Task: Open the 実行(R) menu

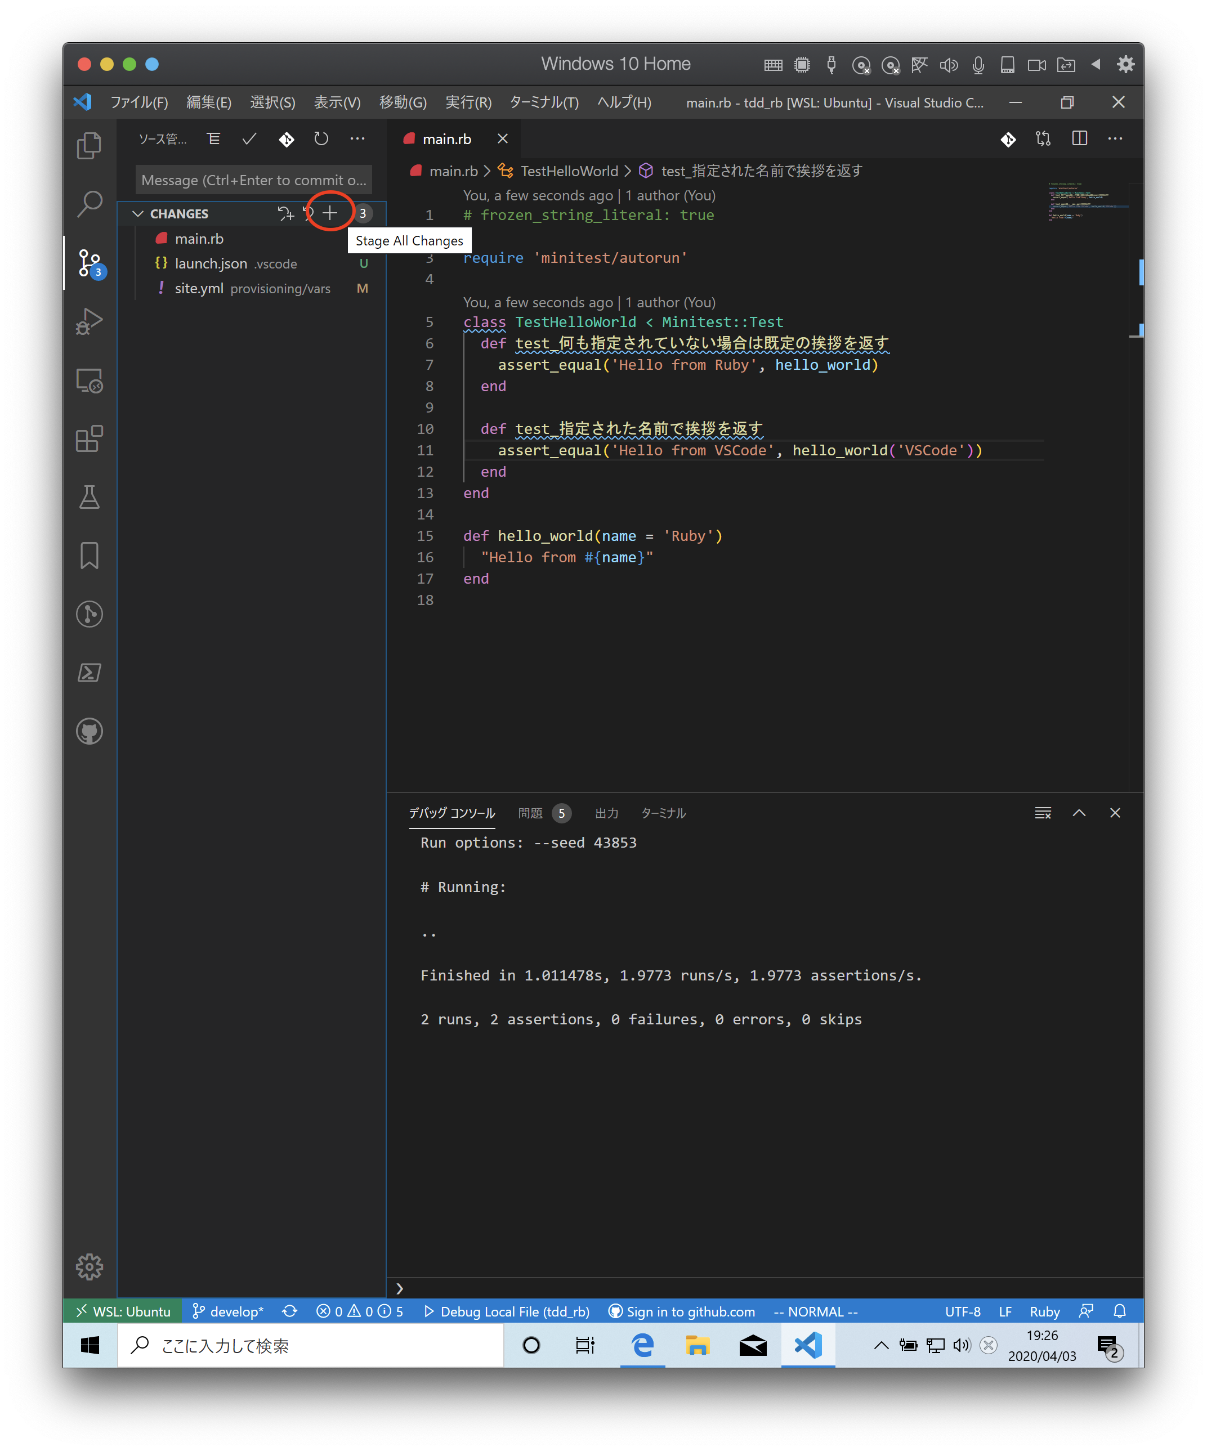Action: (x=468, y=102)
